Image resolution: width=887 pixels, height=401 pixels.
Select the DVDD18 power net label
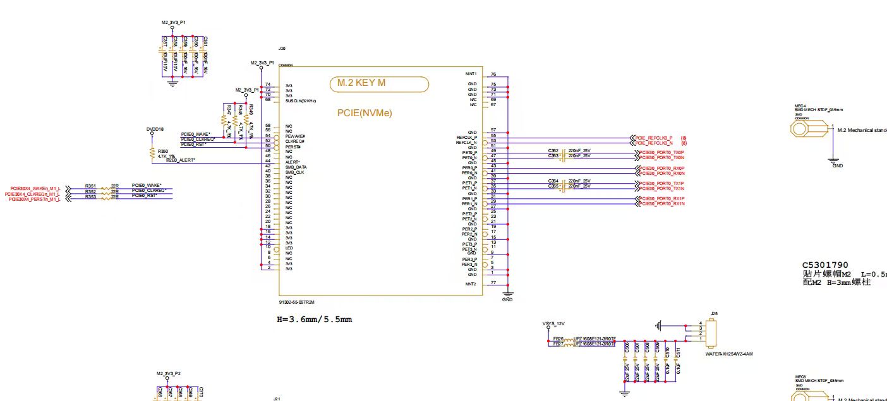pyautogui.click(x=155, y=129)
